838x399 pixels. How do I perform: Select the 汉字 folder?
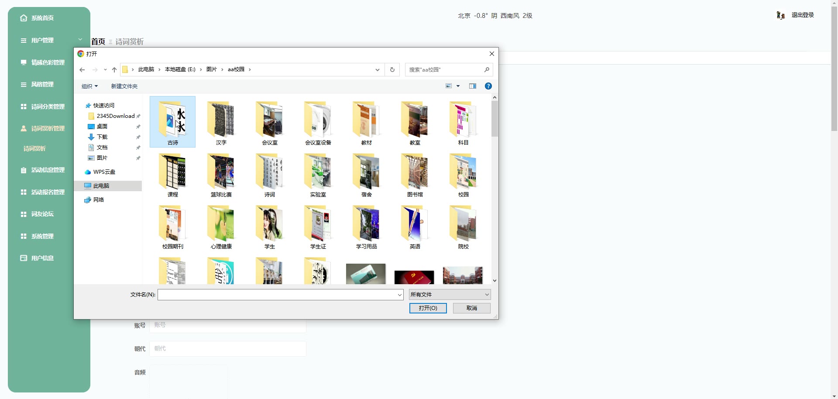coord(221,122)
